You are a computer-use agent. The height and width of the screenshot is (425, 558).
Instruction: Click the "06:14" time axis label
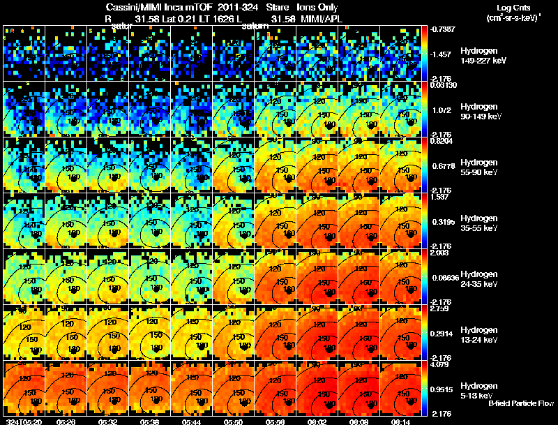[x=400, y=422]
